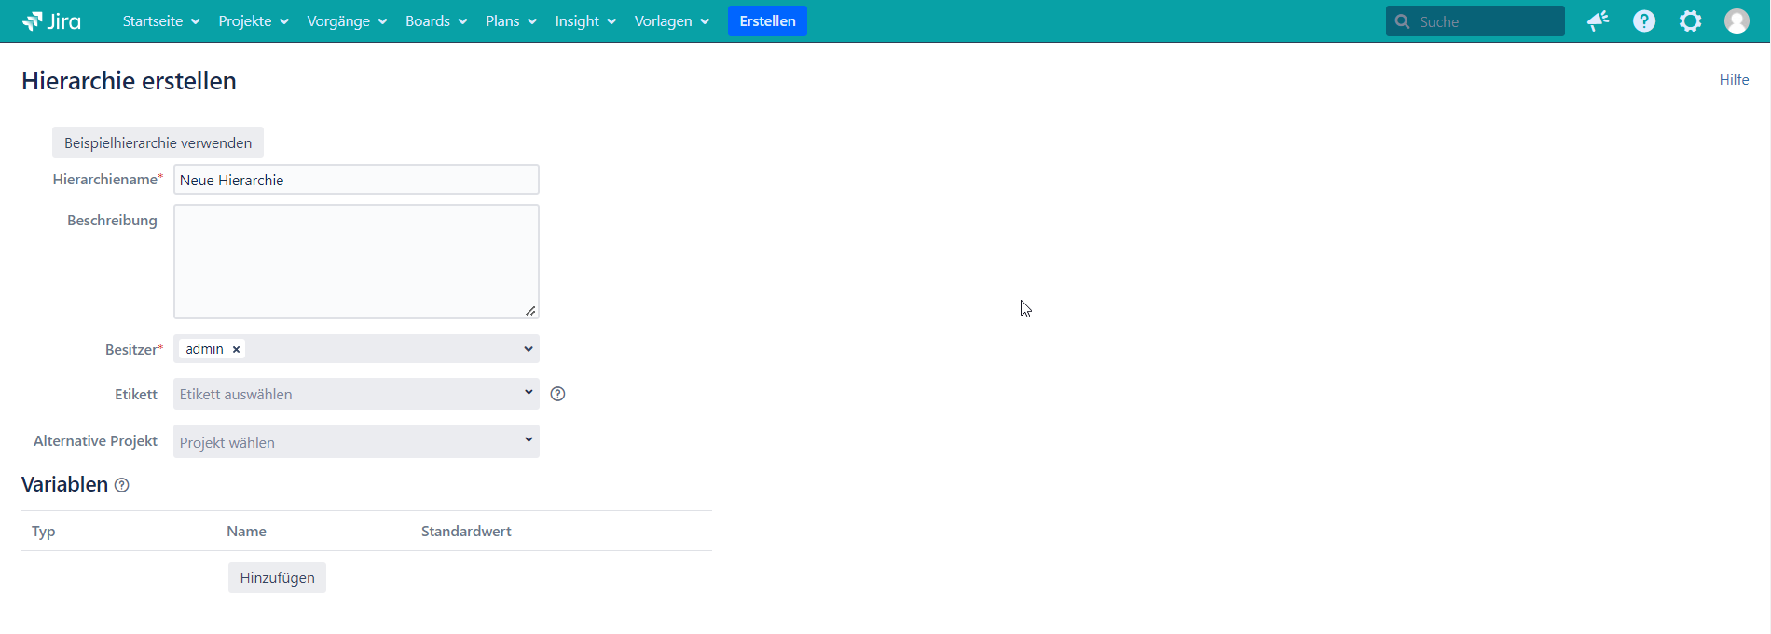Open the Boards menu

(435, 21)
